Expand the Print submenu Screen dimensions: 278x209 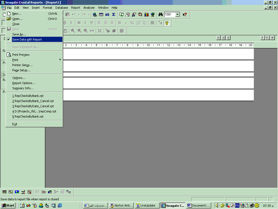(x=34, y=60)
